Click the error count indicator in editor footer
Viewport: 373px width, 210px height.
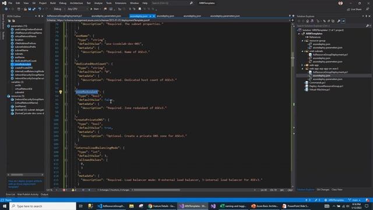coord(65,190)
